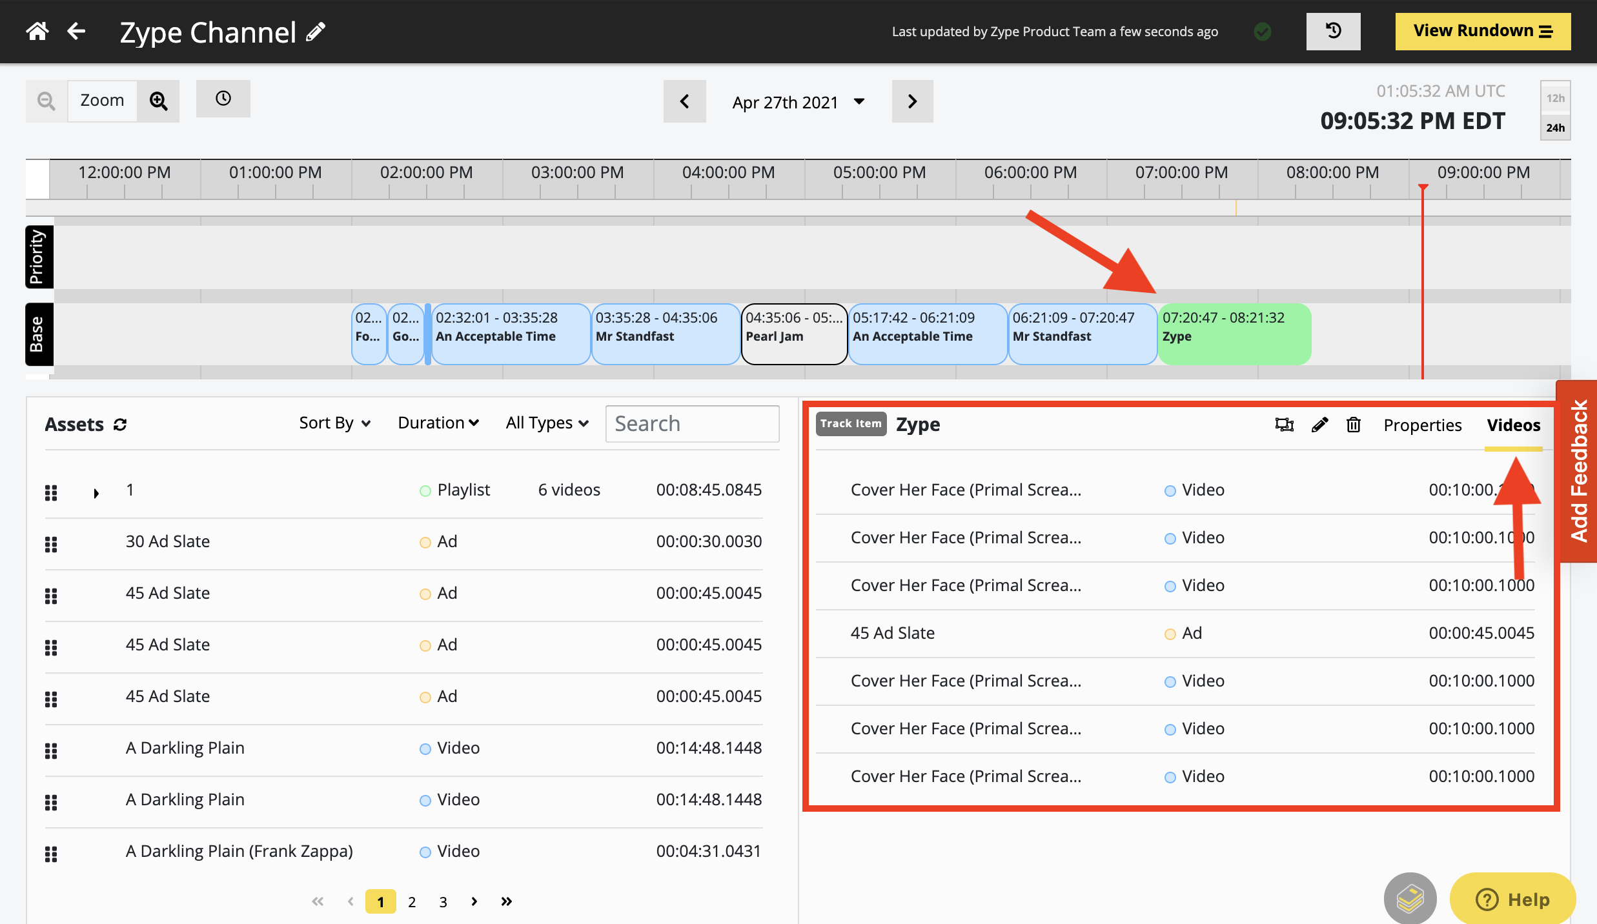This screenshot has height=924, width=1597.
Task: Open the View Rundown button
Action: pyautogui.click(x=1483, y=31)
